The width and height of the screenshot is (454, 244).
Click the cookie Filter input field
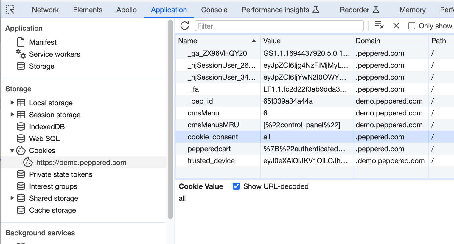[x=279, y=26]
